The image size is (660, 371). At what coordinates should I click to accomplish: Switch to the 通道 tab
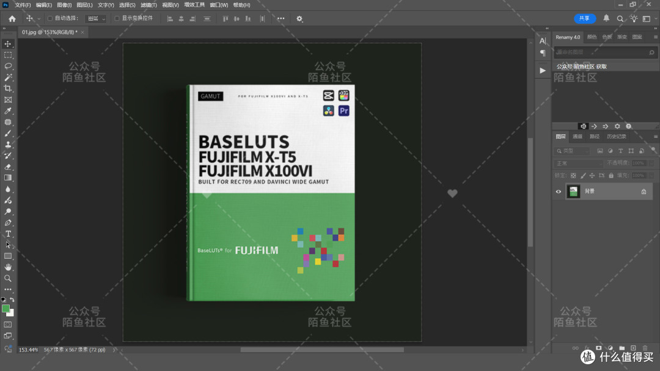coord(577,137)
